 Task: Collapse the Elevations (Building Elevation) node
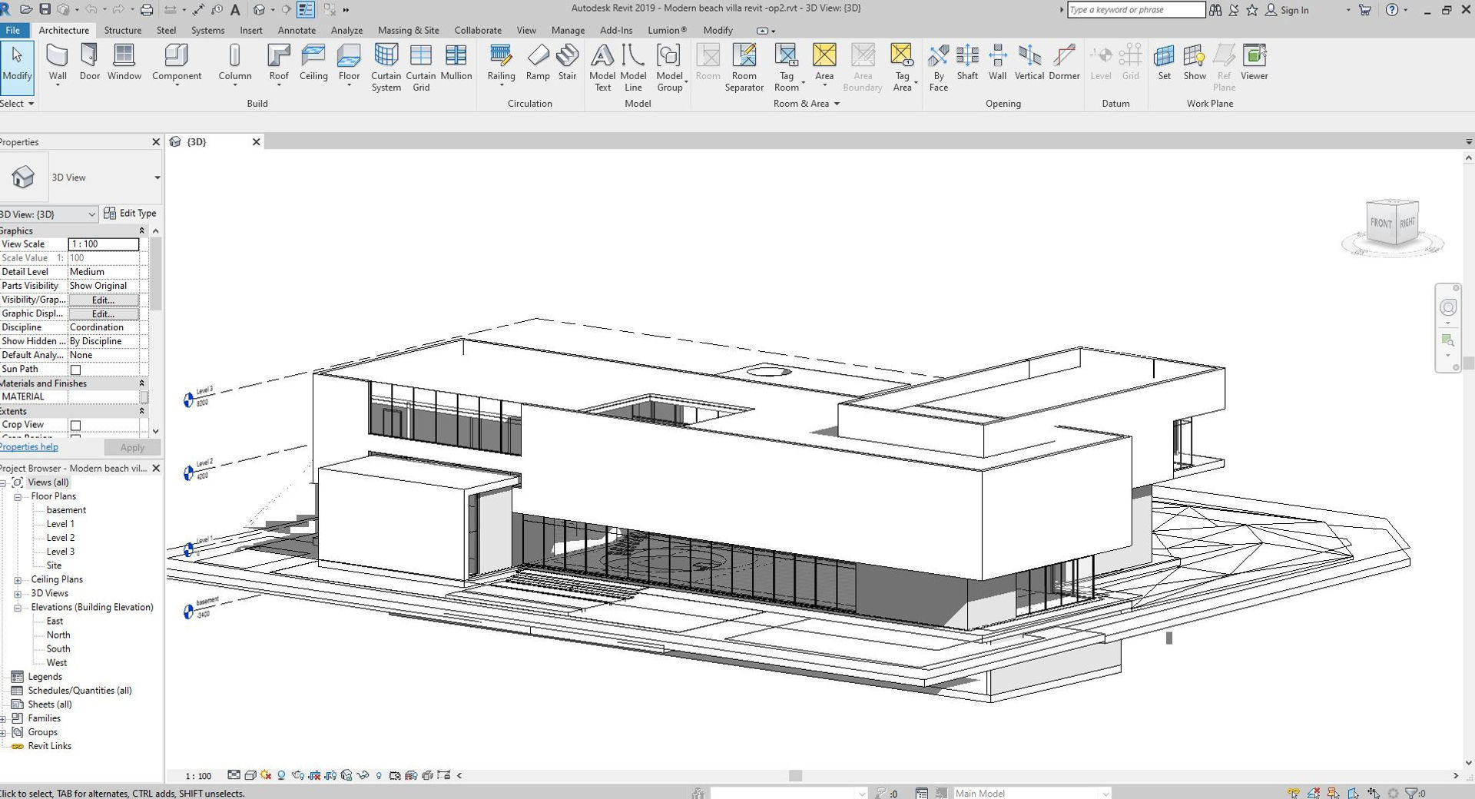(18, 608)
